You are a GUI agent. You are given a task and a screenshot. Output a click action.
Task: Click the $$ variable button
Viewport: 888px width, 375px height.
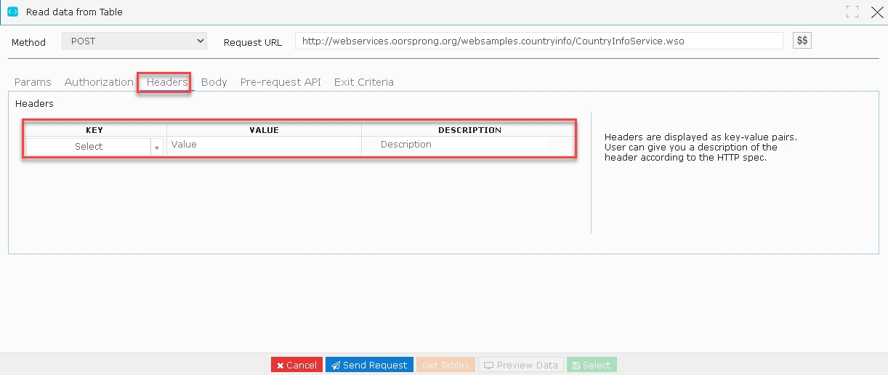coord(802,41)
